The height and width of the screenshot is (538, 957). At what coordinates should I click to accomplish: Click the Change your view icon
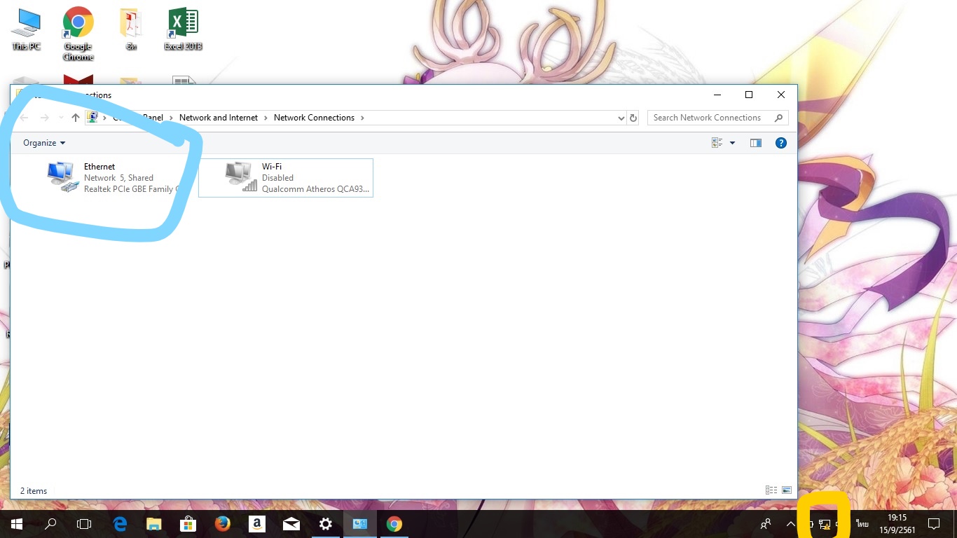tap(717, 143)
